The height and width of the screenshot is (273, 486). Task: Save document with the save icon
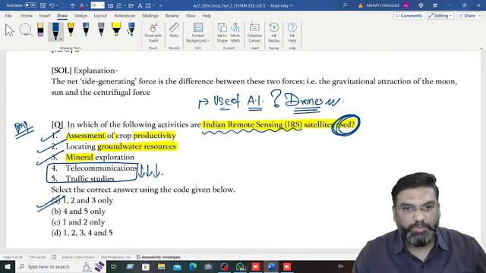43,5
